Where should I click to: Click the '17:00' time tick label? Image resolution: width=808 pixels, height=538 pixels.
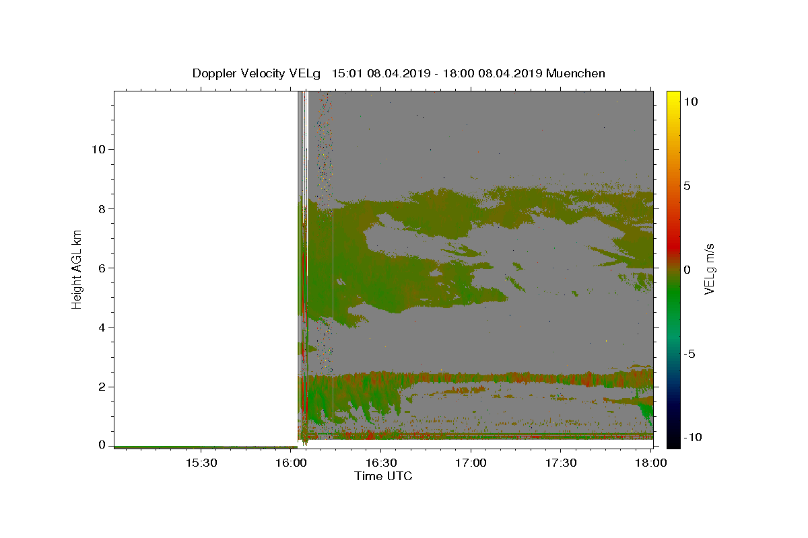point(471,463)
